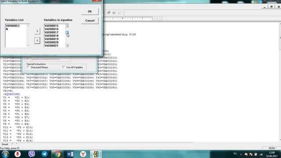The image size is (281, 158).
Task: Click the toolbar icon with vertical bars
Action: coord(114,13)
